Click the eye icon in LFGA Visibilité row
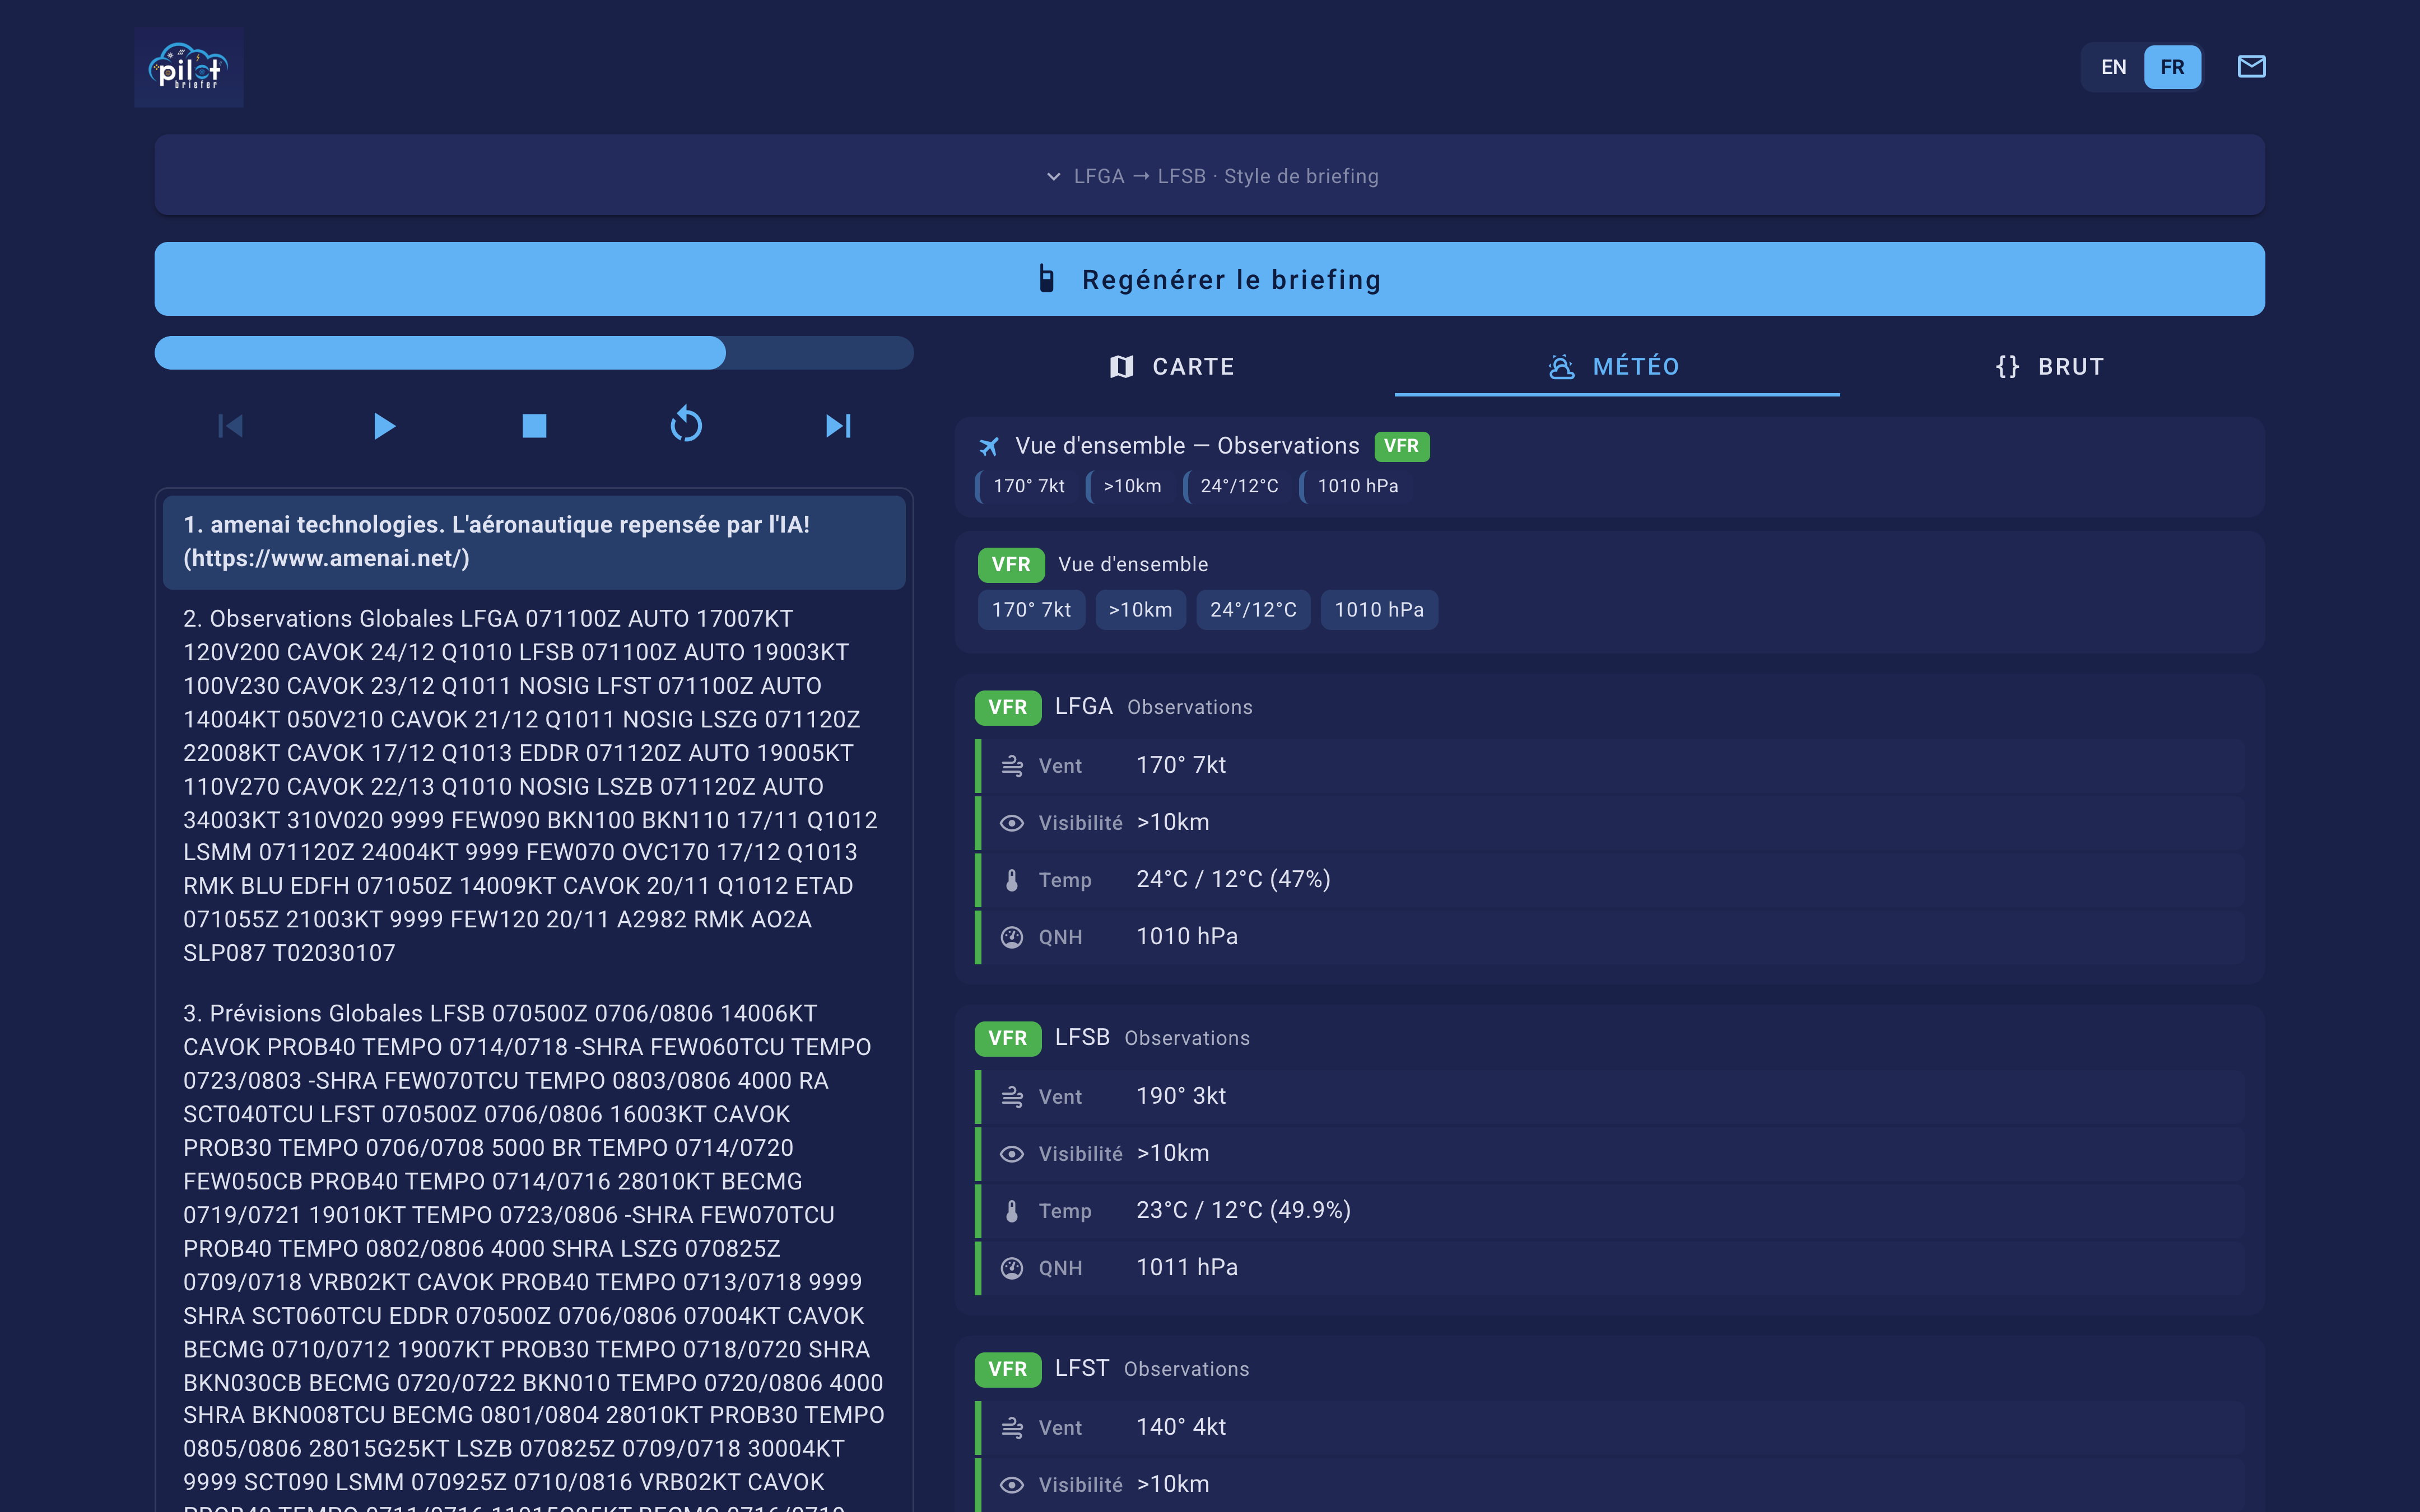2420x1512 pixels. (x=1012, y=823)
